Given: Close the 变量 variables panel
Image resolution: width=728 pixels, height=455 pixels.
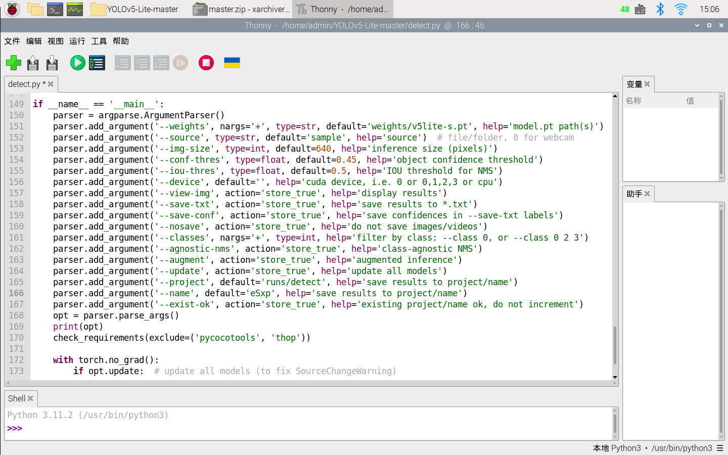Looking at the screenshot, I should point(647,84).
